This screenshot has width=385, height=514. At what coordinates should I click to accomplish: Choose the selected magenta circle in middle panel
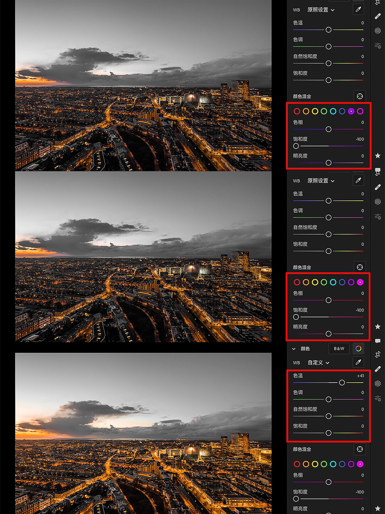coord(360,282)
